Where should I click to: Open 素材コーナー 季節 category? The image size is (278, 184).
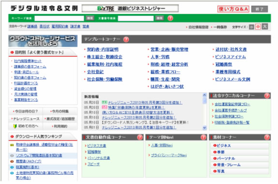(x=240, y=152)
